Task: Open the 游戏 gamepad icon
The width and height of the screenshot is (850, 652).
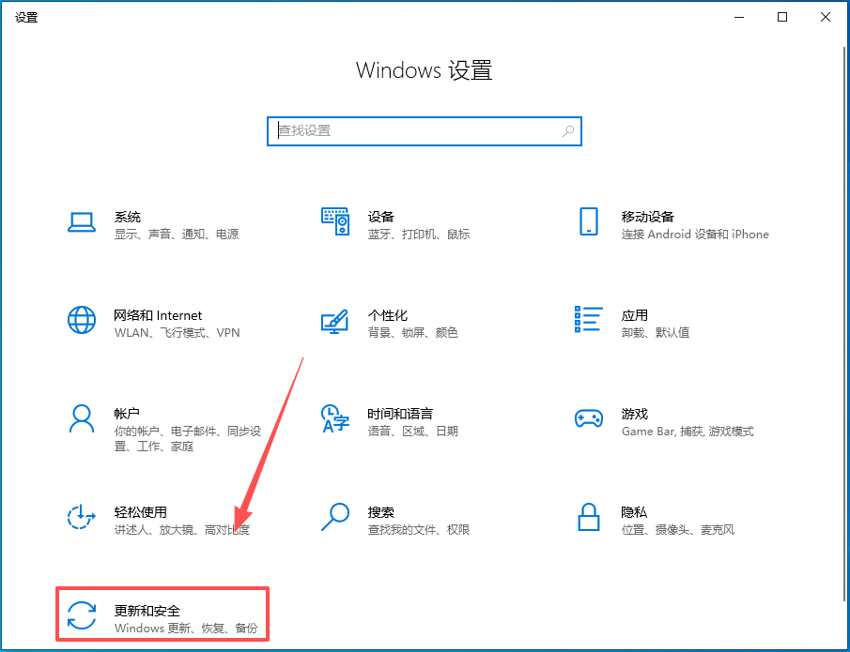Action: click(x=589, y=418)
